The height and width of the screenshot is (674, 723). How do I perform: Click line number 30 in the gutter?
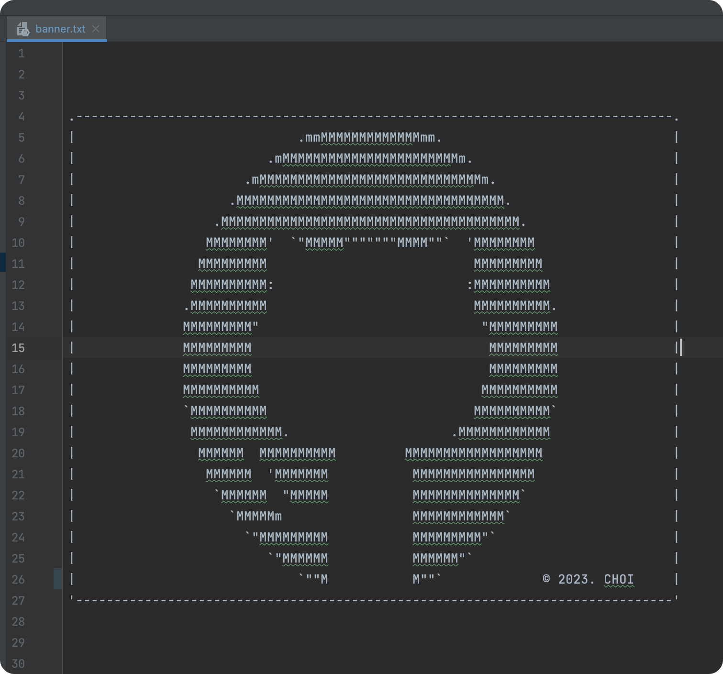point(18,663)
